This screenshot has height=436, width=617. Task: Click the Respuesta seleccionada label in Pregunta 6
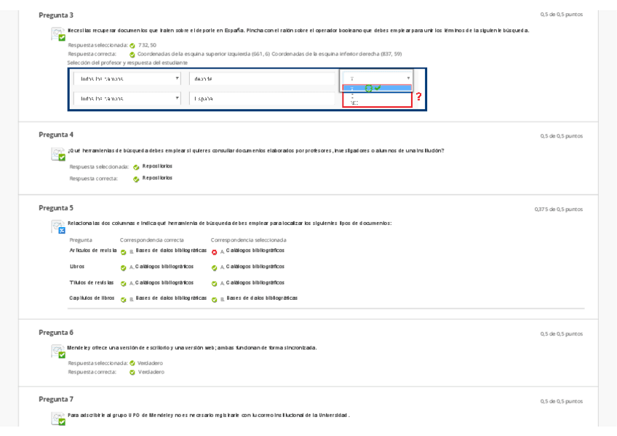[x=98, y=363]
